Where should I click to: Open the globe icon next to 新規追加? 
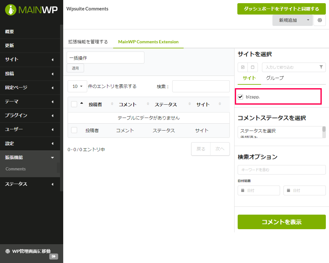click(320, 20)
